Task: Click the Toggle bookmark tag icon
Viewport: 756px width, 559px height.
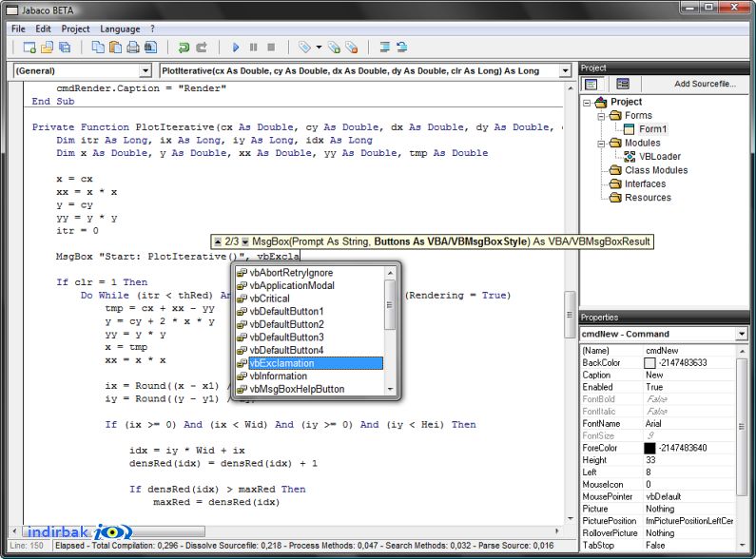Action: click(x=304, y=48)
